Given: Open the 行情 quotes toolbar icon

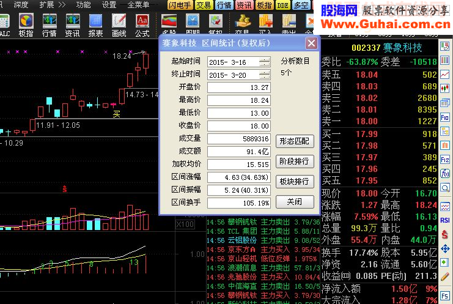Looking at the screenshot, I should coord(50,22).
